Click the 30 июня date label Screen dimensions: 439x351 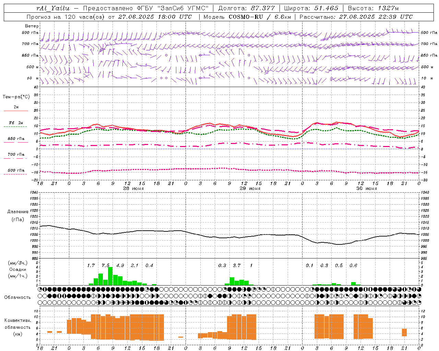pyautogui.click(x=366, y=189)
